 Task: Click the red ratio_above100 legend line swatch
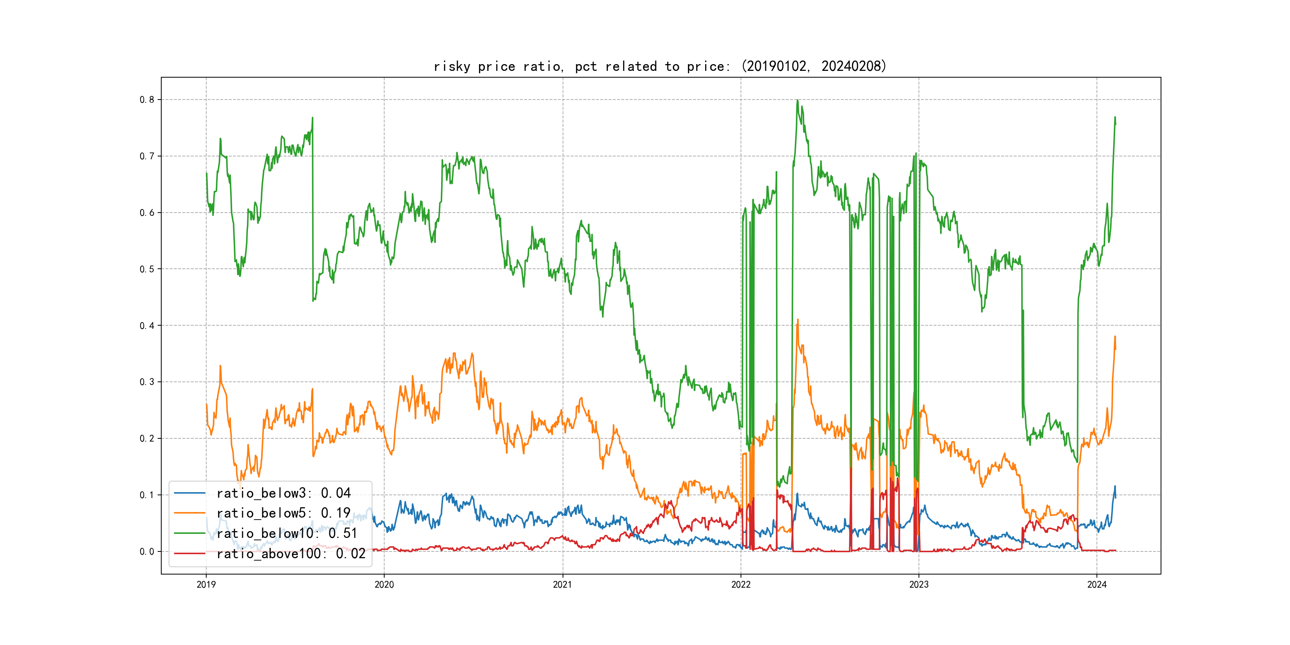(x=189, y=553)
